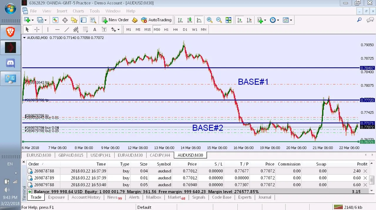Image resolution: width=376 pixels, height=210 pixels.
Task: Create a new chart with toolbar icon
Action: coord(27,20)
